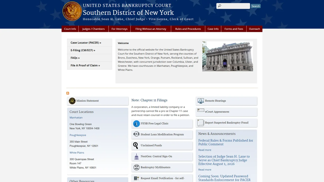This screenshot has width=324, height=182.
Task: Click the NextGen Central Sign-On capitol icon
Action: tap(136, 156)
